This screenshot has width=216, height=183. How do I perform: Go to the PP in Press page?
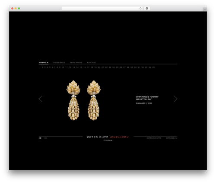click(x=76, y=62)
